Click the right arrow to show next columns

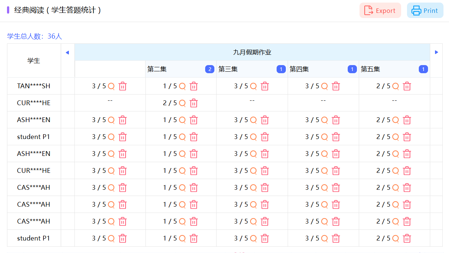[436, 53]
